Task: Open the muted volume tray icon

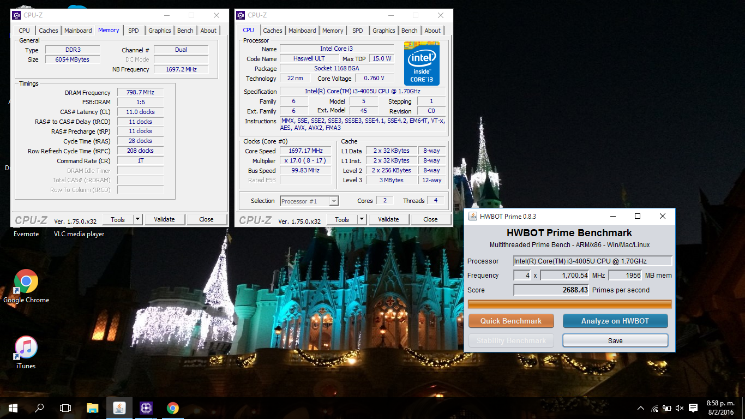Action: click(x=680, y=408)
